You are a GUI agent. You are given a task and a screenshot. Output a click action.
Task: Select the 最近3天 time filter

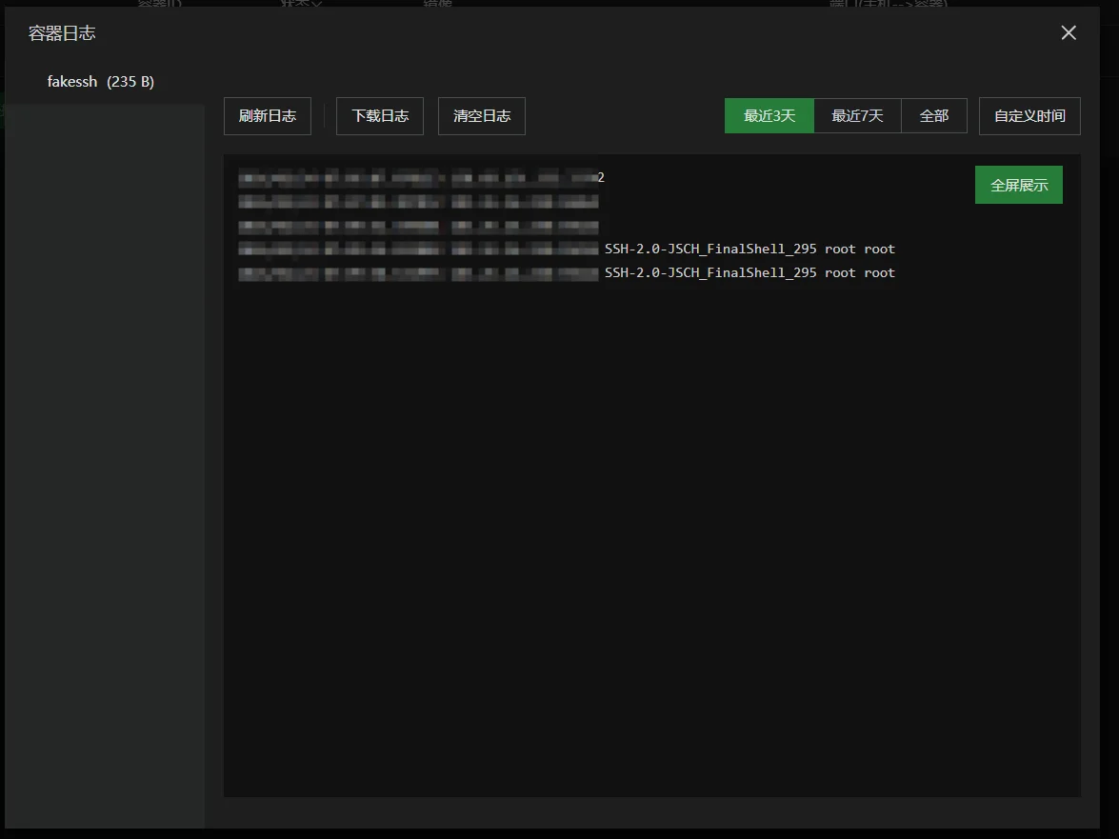pyautogui.click(x=769, y=116)
